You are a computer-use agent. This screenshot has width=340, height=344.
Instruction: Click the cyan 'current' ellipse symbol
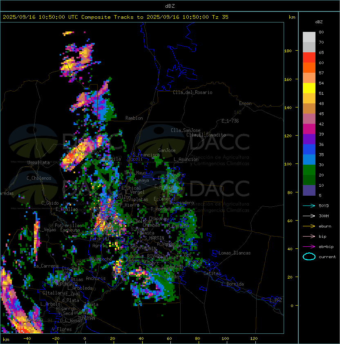(309, 257)
